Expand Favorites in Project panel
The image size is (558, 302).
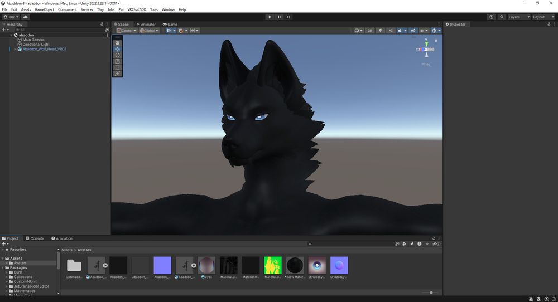tap(3, 250)
